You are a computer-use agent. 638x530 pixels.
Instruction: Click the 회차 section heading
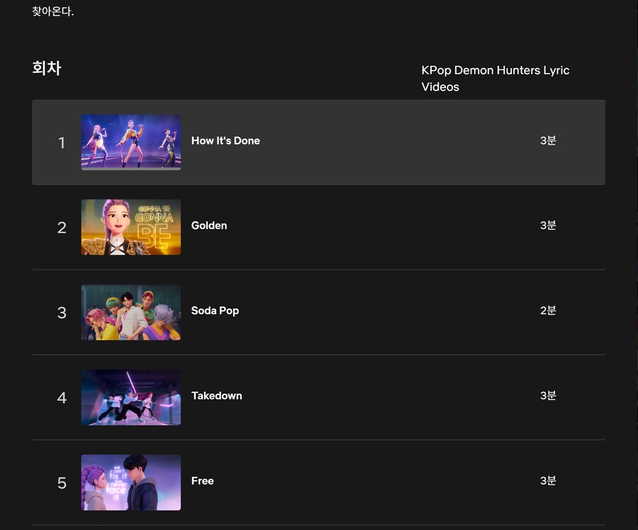click(x=47, y=69)
